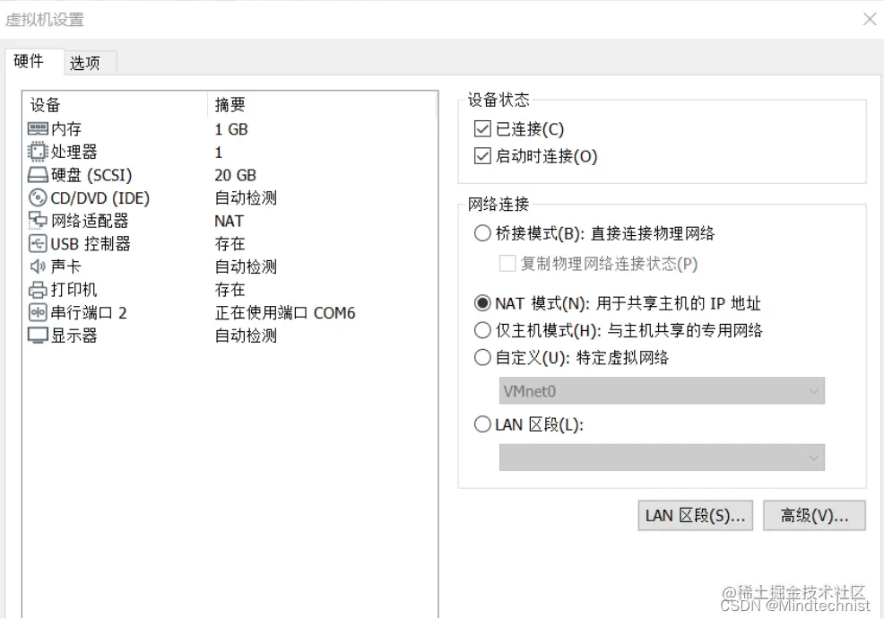Close the 虚拟机设置 dialog window
The width and height of the screenshot is (884, 620).
(x=870, y=19)
